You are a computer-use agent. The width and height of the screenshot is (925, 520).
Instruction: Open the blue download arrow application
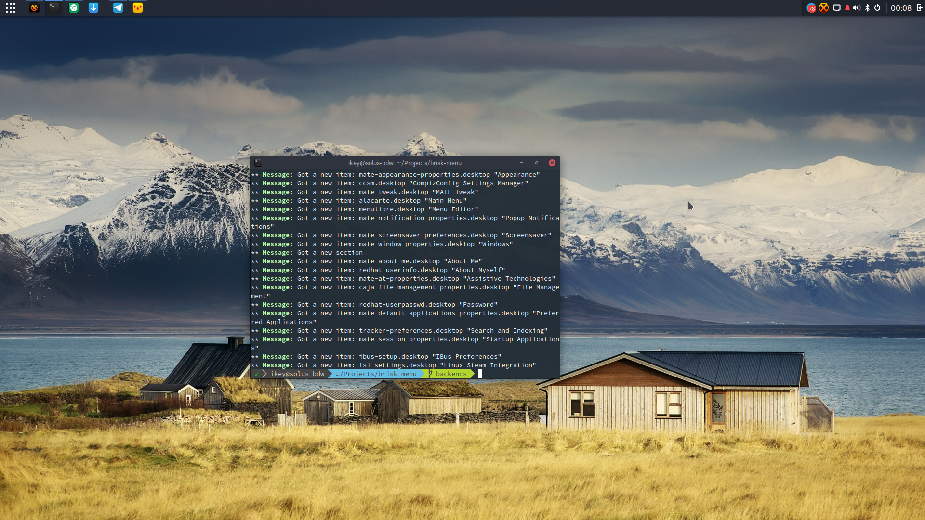[x=93, y=8]
